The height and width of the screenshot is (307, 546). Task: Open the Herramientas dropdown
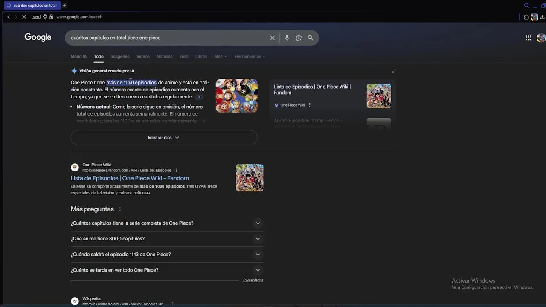click(250, 57)
